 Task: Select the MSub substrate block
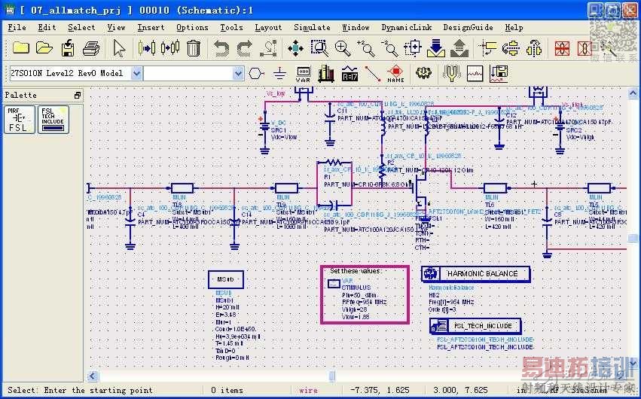pos(226,280)
